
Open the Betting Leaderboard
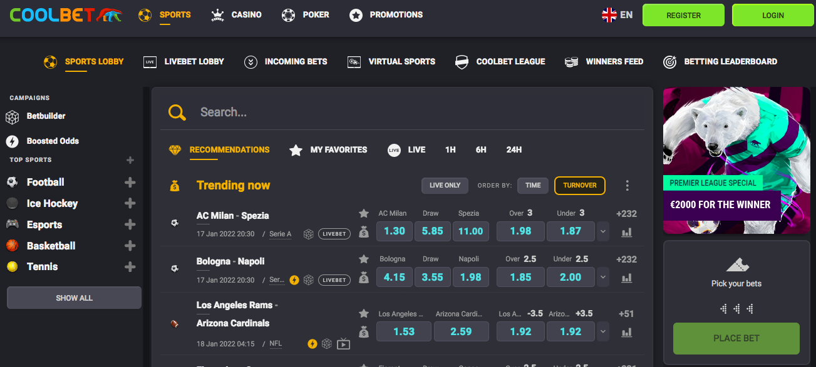click(x=720, y=61)
